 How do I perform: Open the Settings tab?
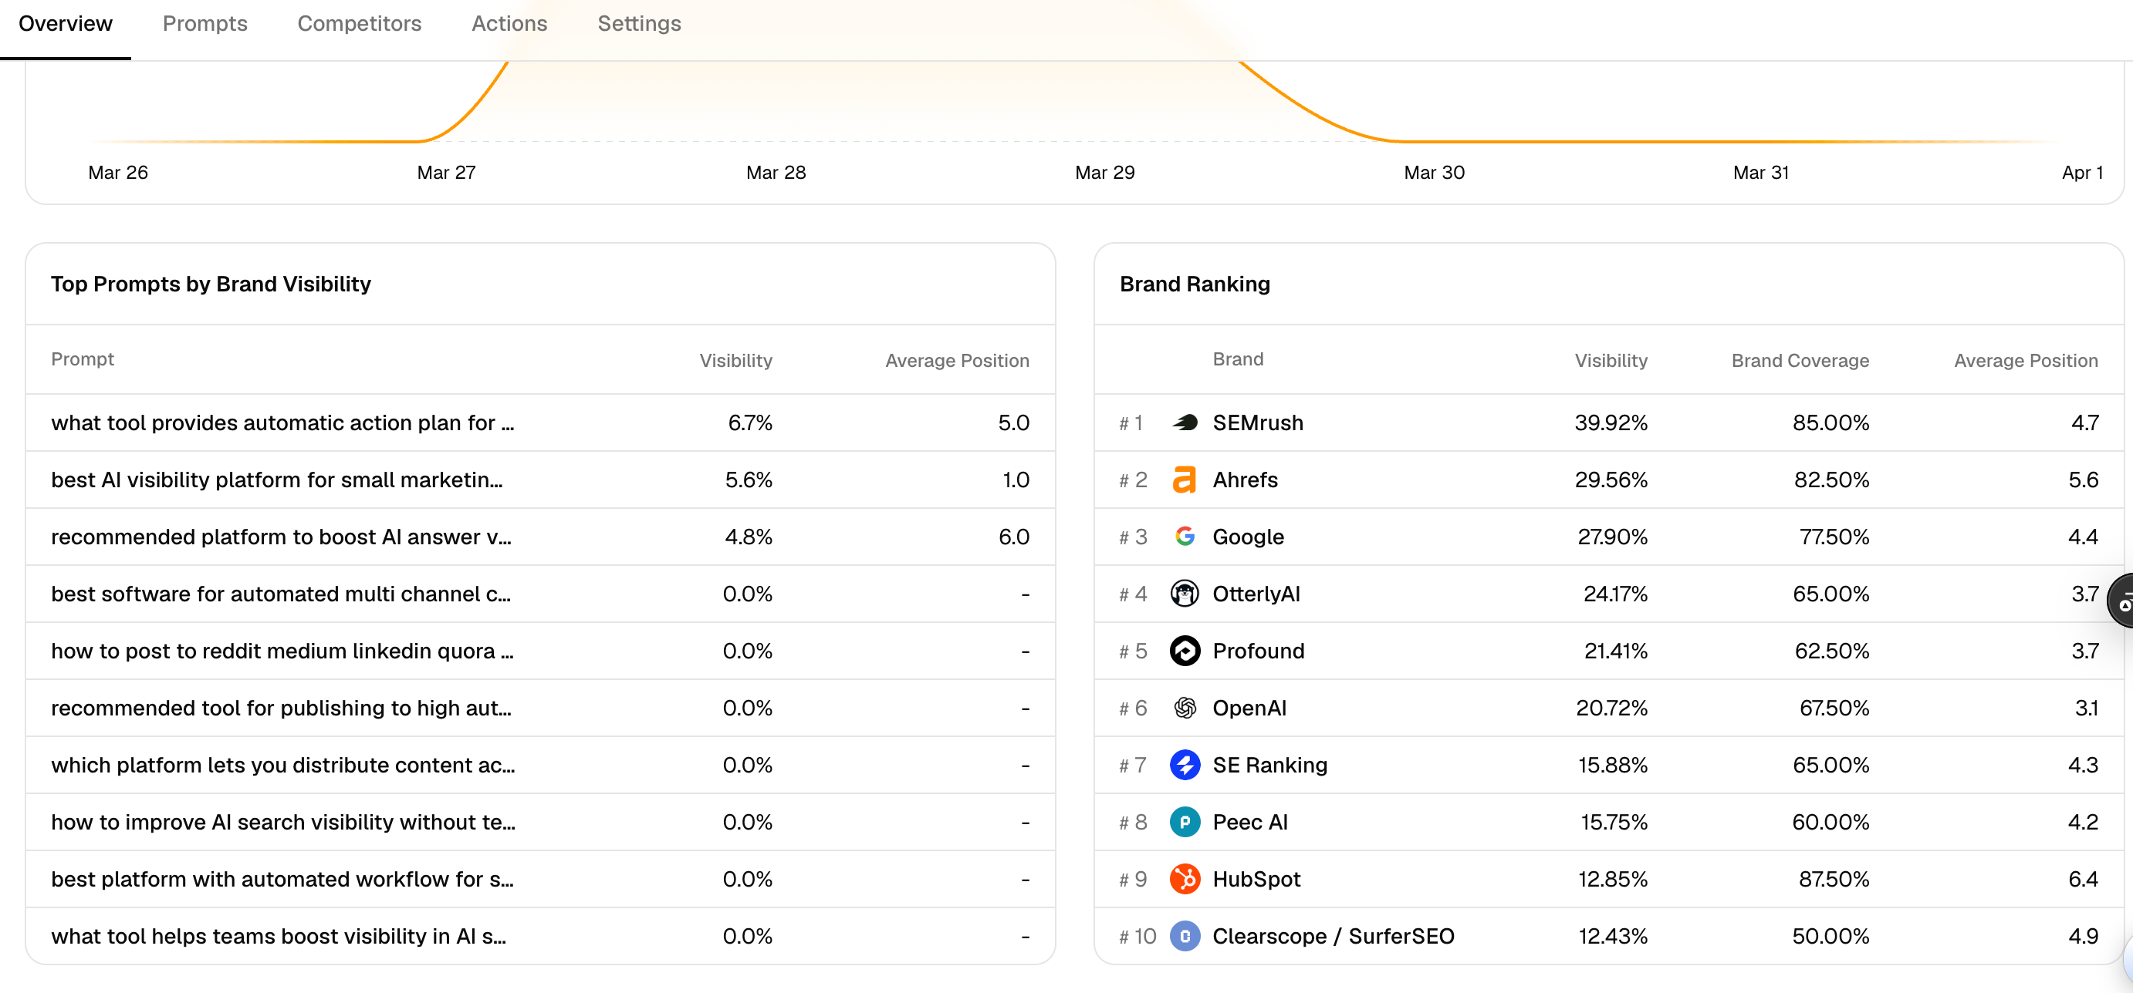pyautogui.click(x=639, y=24)
